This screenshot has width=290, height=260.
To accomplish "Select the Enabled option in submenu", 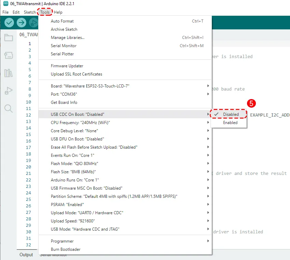I will click(230, 123).
